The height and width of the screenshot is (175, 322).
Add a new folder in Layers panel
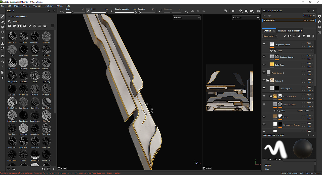tap(308, 36)
